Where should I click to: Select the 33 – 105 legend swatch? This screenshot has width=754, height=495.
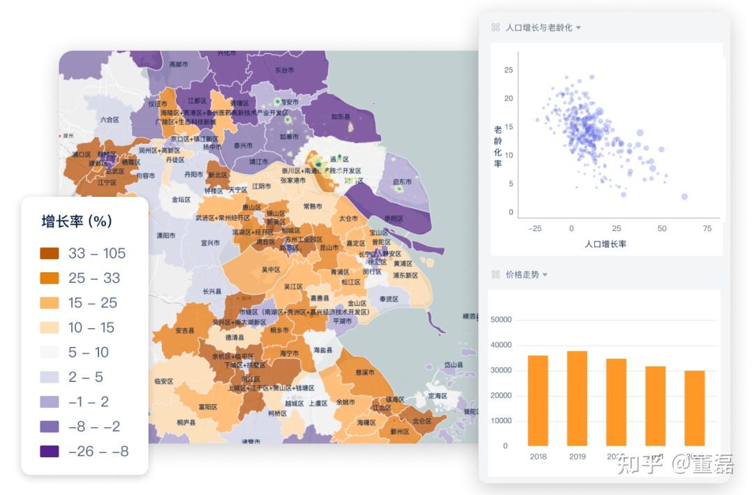tap(47, 253)
